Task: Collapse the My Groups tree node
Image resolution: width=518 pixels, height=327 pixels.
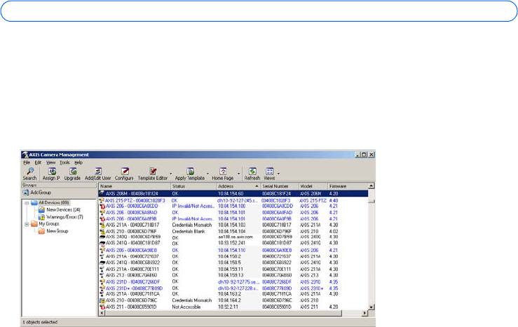Action: click(26, 223)
